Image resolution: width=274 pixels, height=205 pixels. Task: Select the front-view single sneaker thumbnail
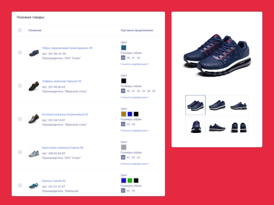195,127
